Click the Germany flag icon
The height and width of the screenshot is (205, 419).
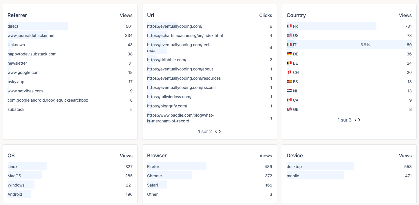[x=289, y=54]
